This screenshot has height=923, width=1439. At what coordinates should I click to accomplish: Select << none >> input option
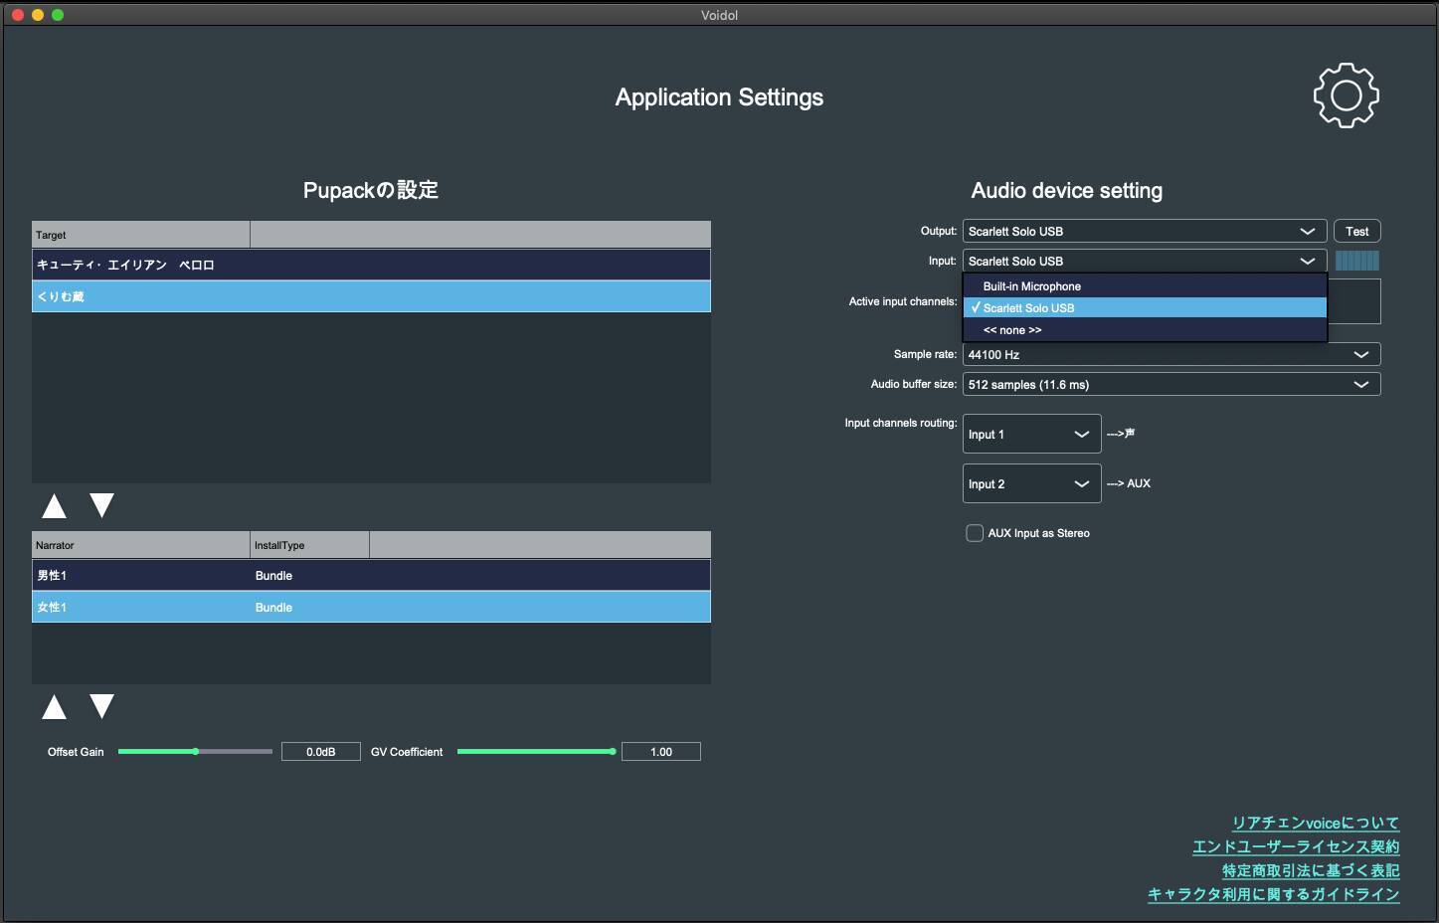[1012, 330]
